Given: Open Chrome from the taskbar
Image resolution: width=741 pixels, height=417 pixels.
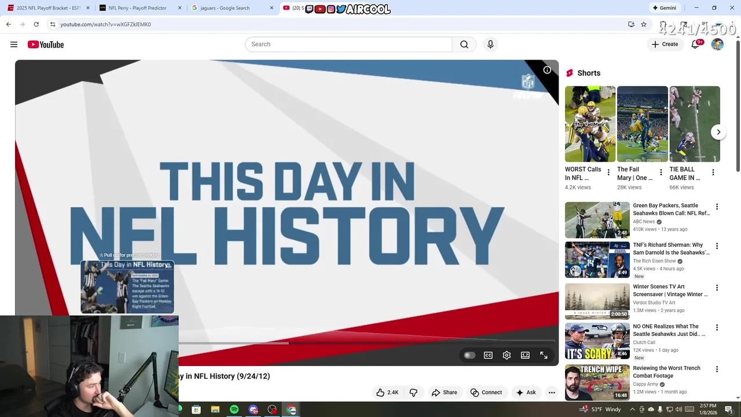Looking at the screenshot, I should (291, 409).
